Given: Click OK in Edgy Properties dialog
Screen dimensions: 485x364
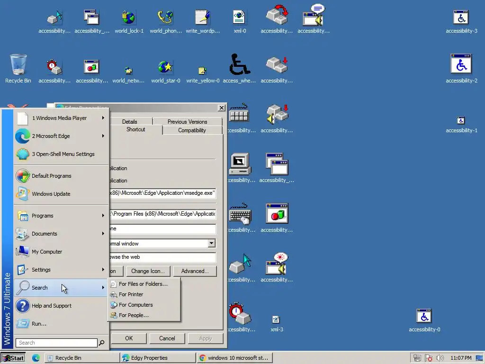Looking at the screenshot, I should (129, 338).
